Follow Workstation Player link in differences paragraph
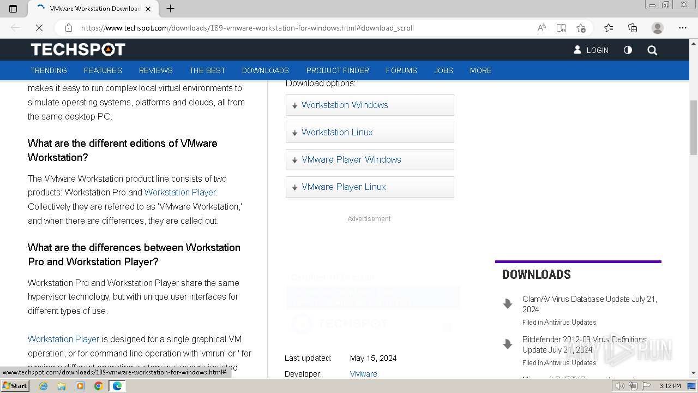 [63, 339]
